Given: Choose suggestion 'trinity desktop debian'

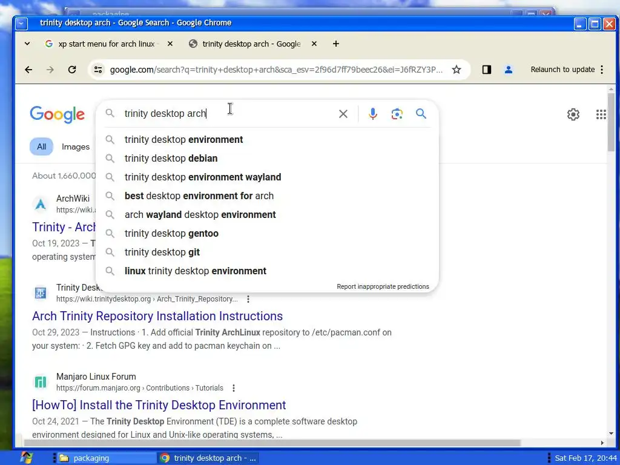Looking at the screenshot, I should point(267,158).
